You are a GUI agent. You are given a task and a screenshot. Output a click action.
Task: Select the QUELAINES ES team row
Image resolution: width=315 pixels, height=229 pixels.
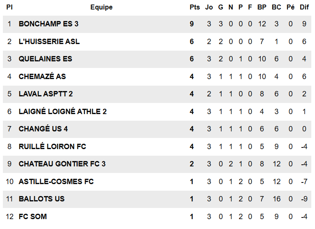pyautogui.click(x=45, y=59)
